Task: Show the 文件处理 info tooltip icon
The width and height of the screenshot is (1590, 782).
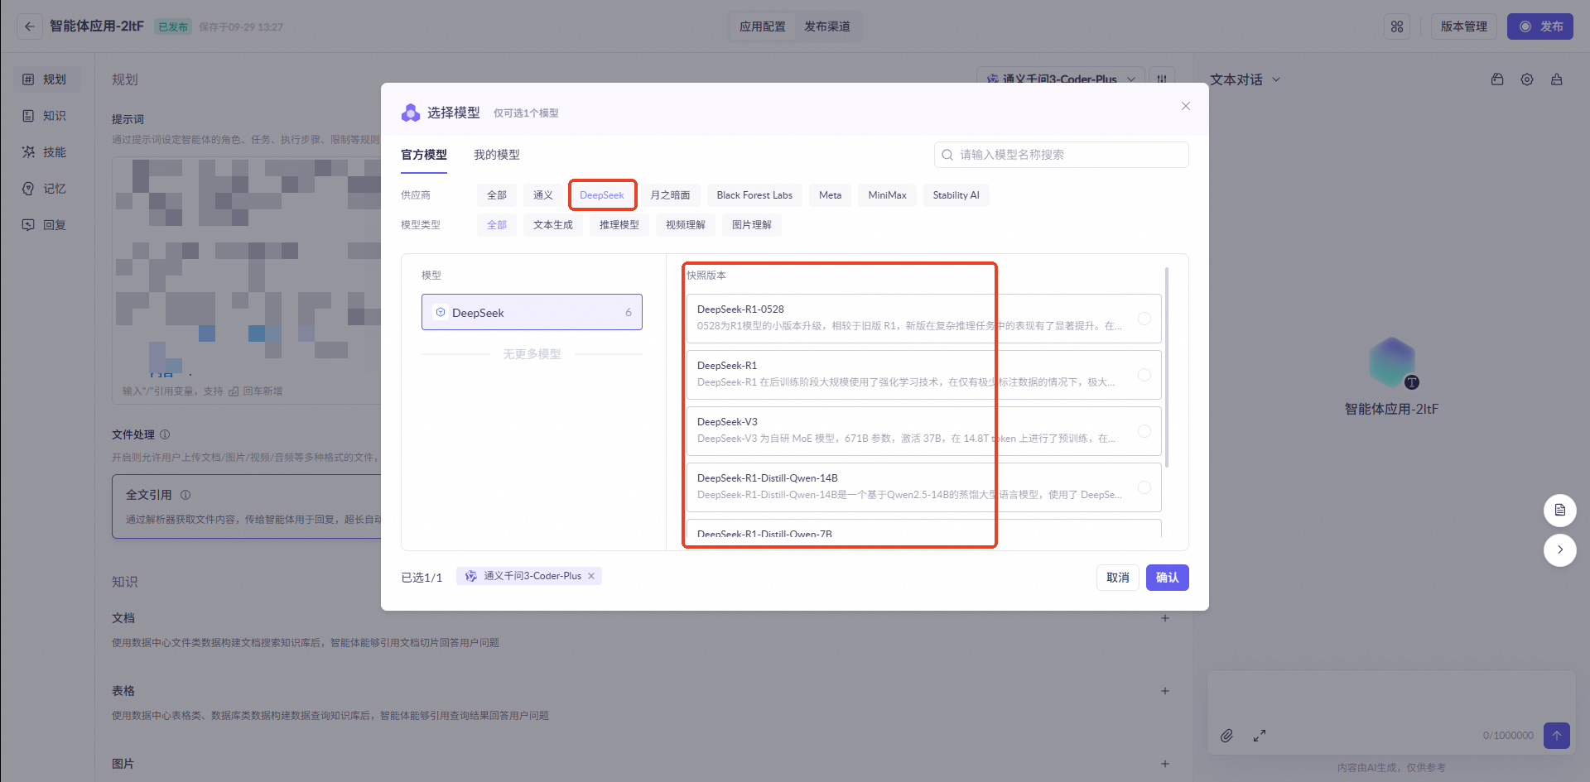Action: (x=165, y=434)
